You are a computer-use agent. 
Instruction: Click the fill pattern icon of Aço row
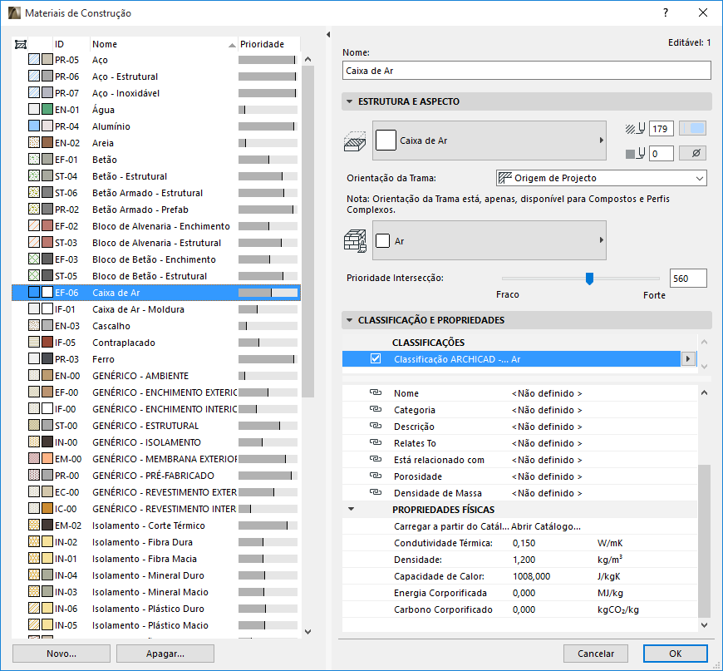pyautogui.click(x=34, y=60)
